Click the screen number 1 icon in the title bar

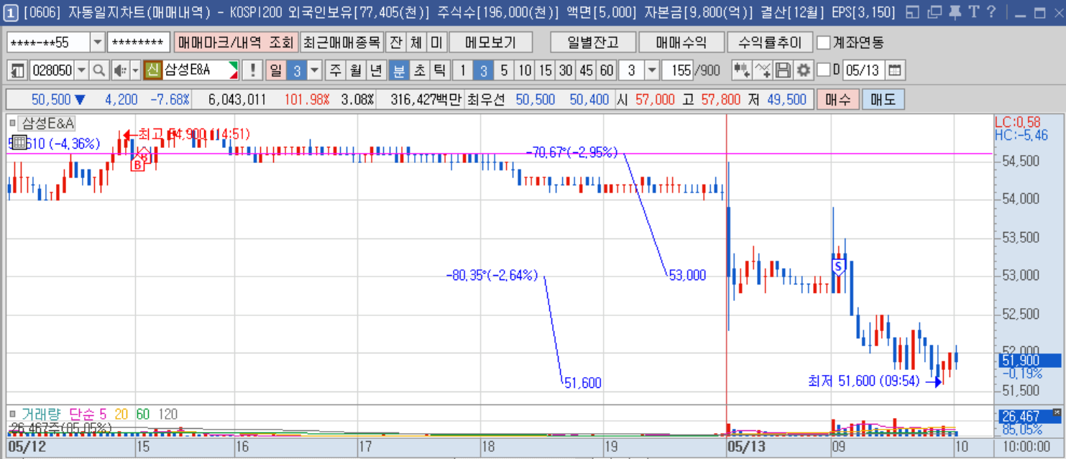tap(11, 12)
